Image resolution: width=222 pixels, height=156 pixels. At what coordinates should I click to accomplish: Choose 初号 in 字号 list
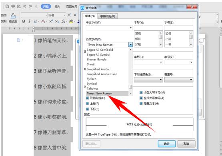click(177, 34)
